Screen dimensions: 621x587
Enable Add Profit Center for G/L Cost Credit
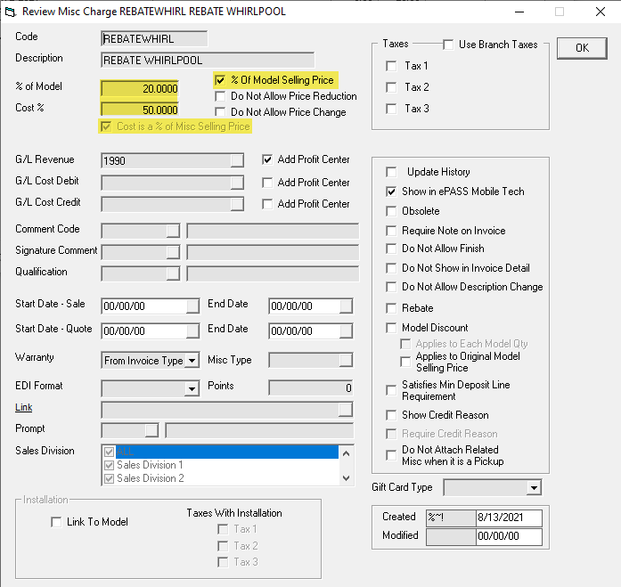coord(267,204)
